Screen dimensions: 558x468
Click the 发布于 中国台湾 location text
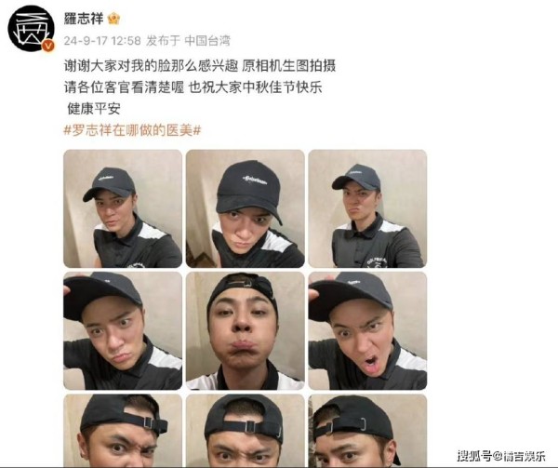(188, 41)
